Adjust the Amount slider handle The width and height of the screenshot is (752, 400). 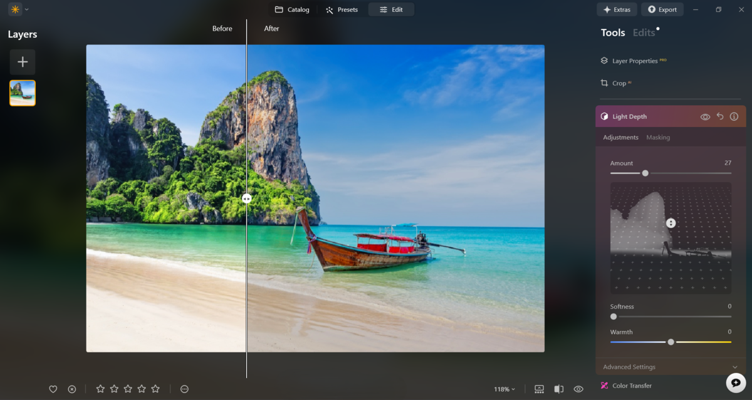(x=645, y=173)
